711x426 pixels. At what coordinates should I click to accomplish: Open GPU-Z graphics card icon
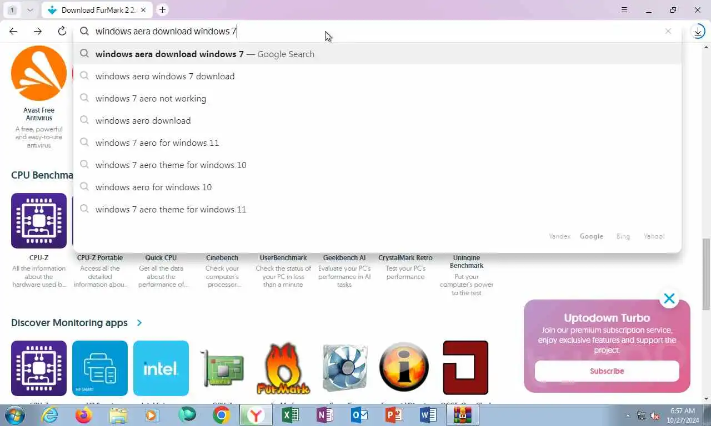pyautogui.click(x=222, y=368)
